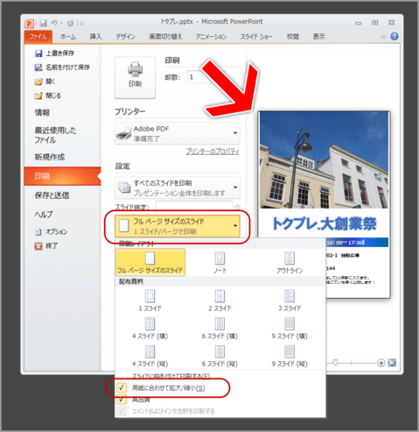The height and width of the screenshot is (432, 419).
Task: Pick the 9 スライド (縦) handout icon
Action: pyautogui.click(x=290, y=356)
